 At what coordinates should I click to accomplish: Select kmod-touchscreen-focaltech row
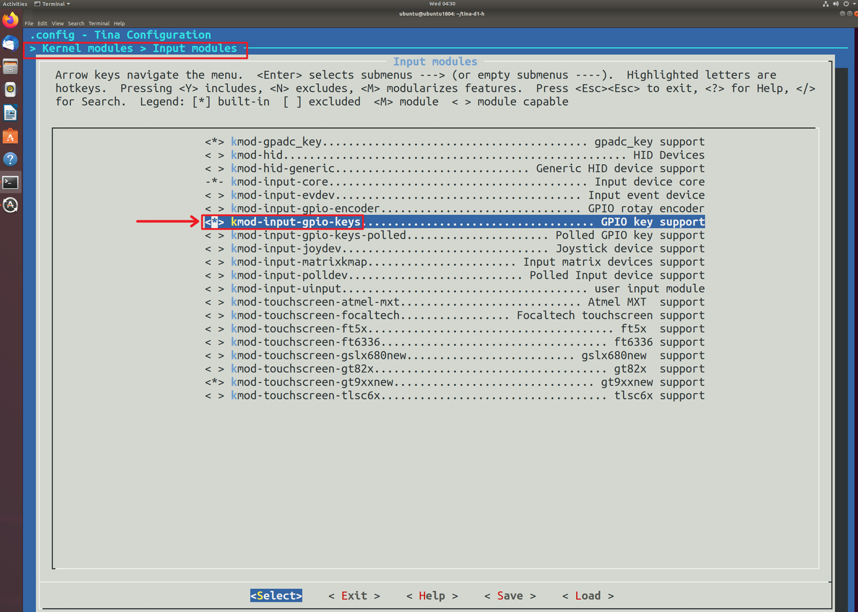[x=455, y=315]
